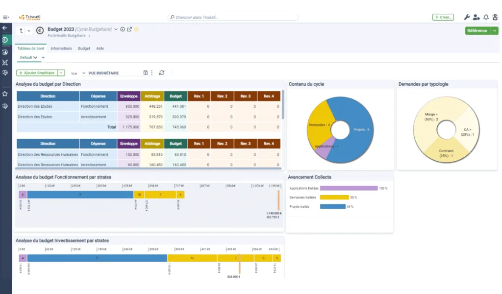
Task: Click the blue P segment in the Fonctionnement strata bar
Action: click(x=80, y=195)
